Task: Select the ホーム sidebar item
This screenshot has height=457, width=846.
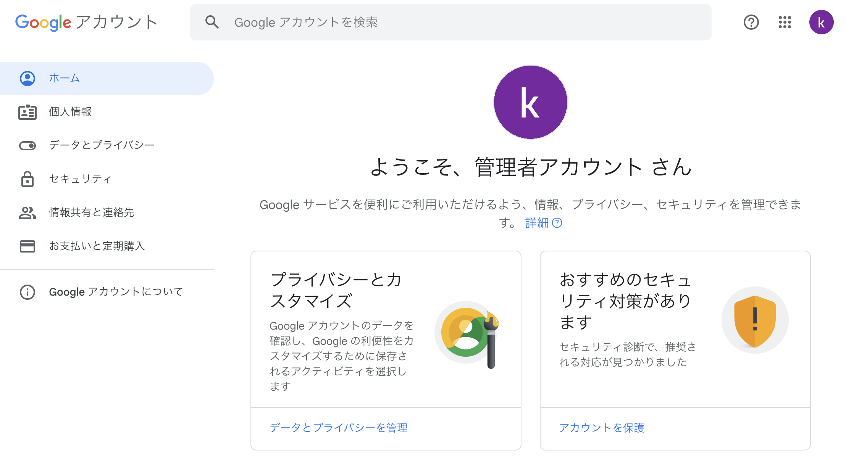Action: (x=107, y=78)
